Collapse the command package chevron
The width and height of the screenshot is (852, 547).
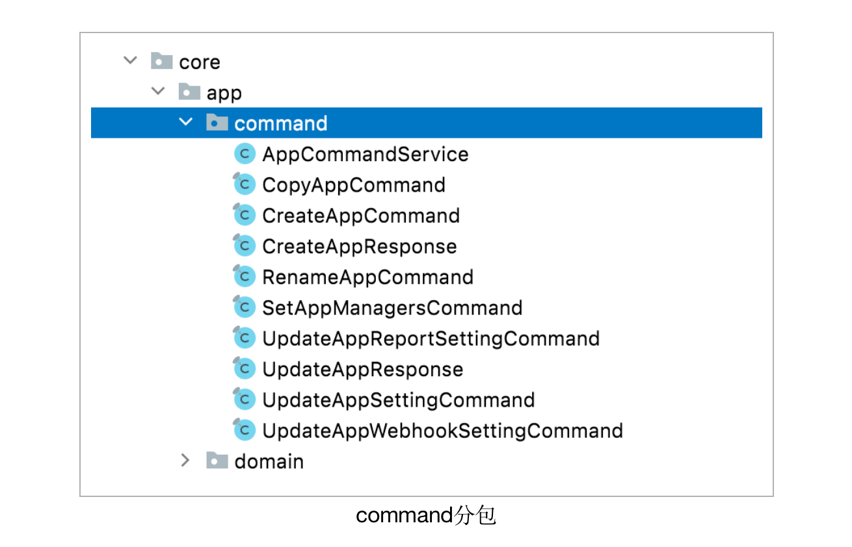pos(186,122)
